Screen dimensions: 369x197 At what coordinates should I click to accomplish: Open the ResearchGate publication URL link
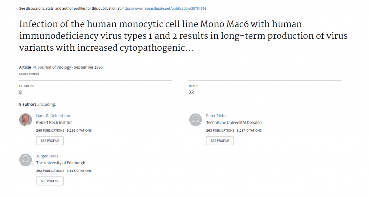[164, 9]
